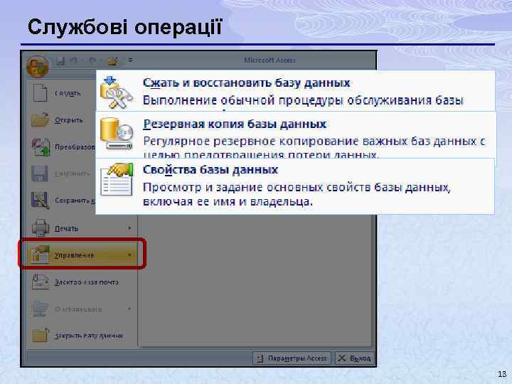Click the Управление manage icon
512x384 pixels.
[x=40, y=254]
